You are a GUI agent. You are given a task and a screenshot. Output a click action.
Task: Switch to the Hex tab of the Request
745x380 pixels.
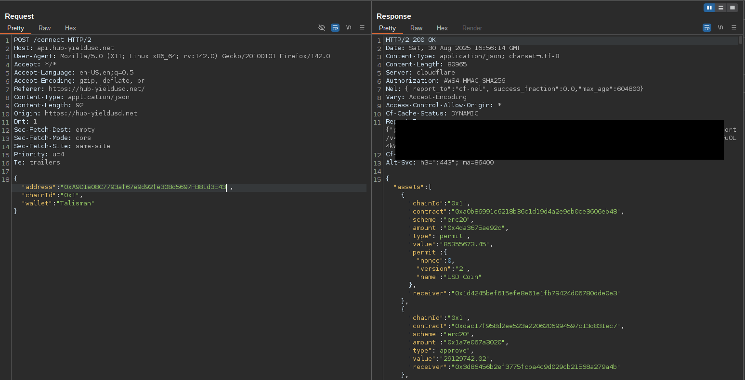tap(70, 28)
